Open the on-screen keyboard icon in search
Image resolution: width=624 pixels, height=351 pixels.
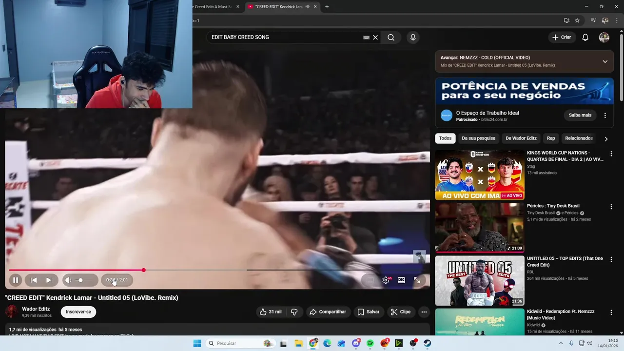367,37
